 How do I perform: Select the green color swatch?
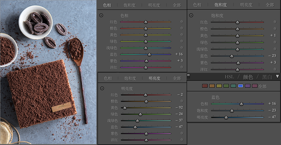[x=226, y=86]
